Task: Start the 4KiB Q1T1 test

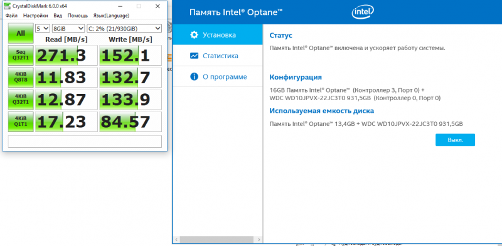Action: [x=21, y=121]
